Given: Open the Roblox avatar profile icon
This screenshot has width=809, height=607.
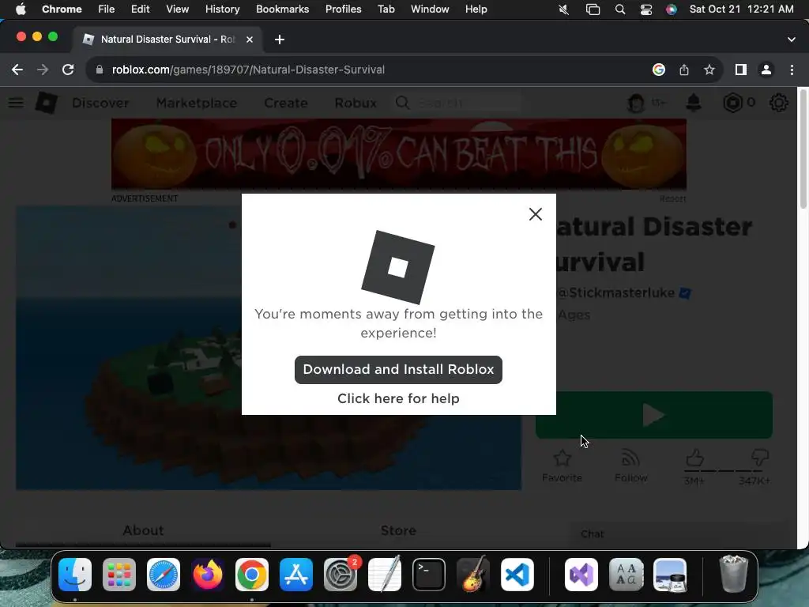Looking at the screenshot, I should click(x=636, y=103).
